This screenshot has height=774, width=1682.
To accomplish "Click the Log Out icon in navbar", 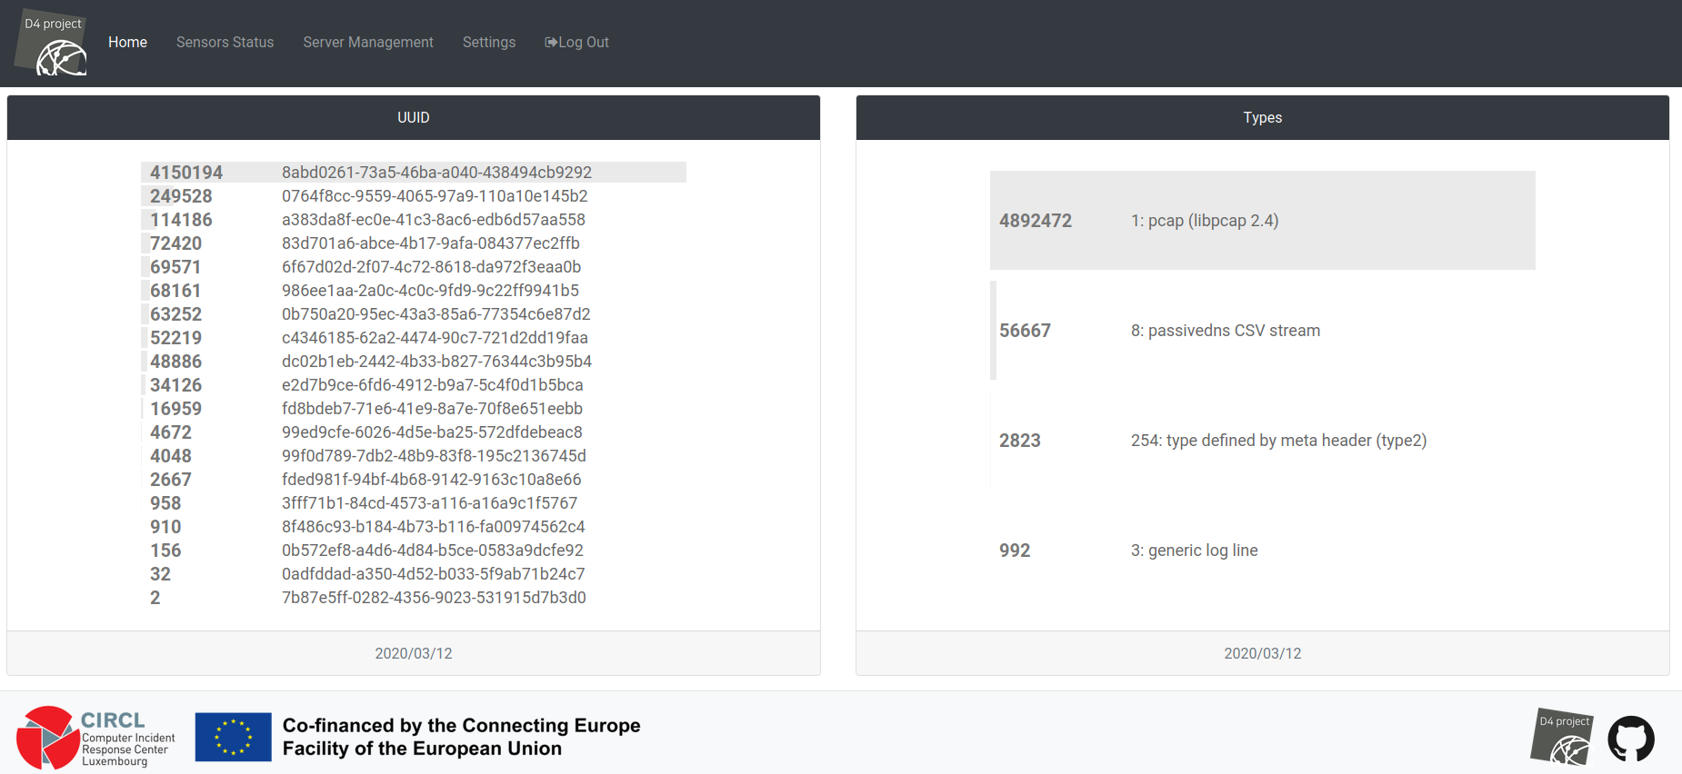I will pos(551,43).
